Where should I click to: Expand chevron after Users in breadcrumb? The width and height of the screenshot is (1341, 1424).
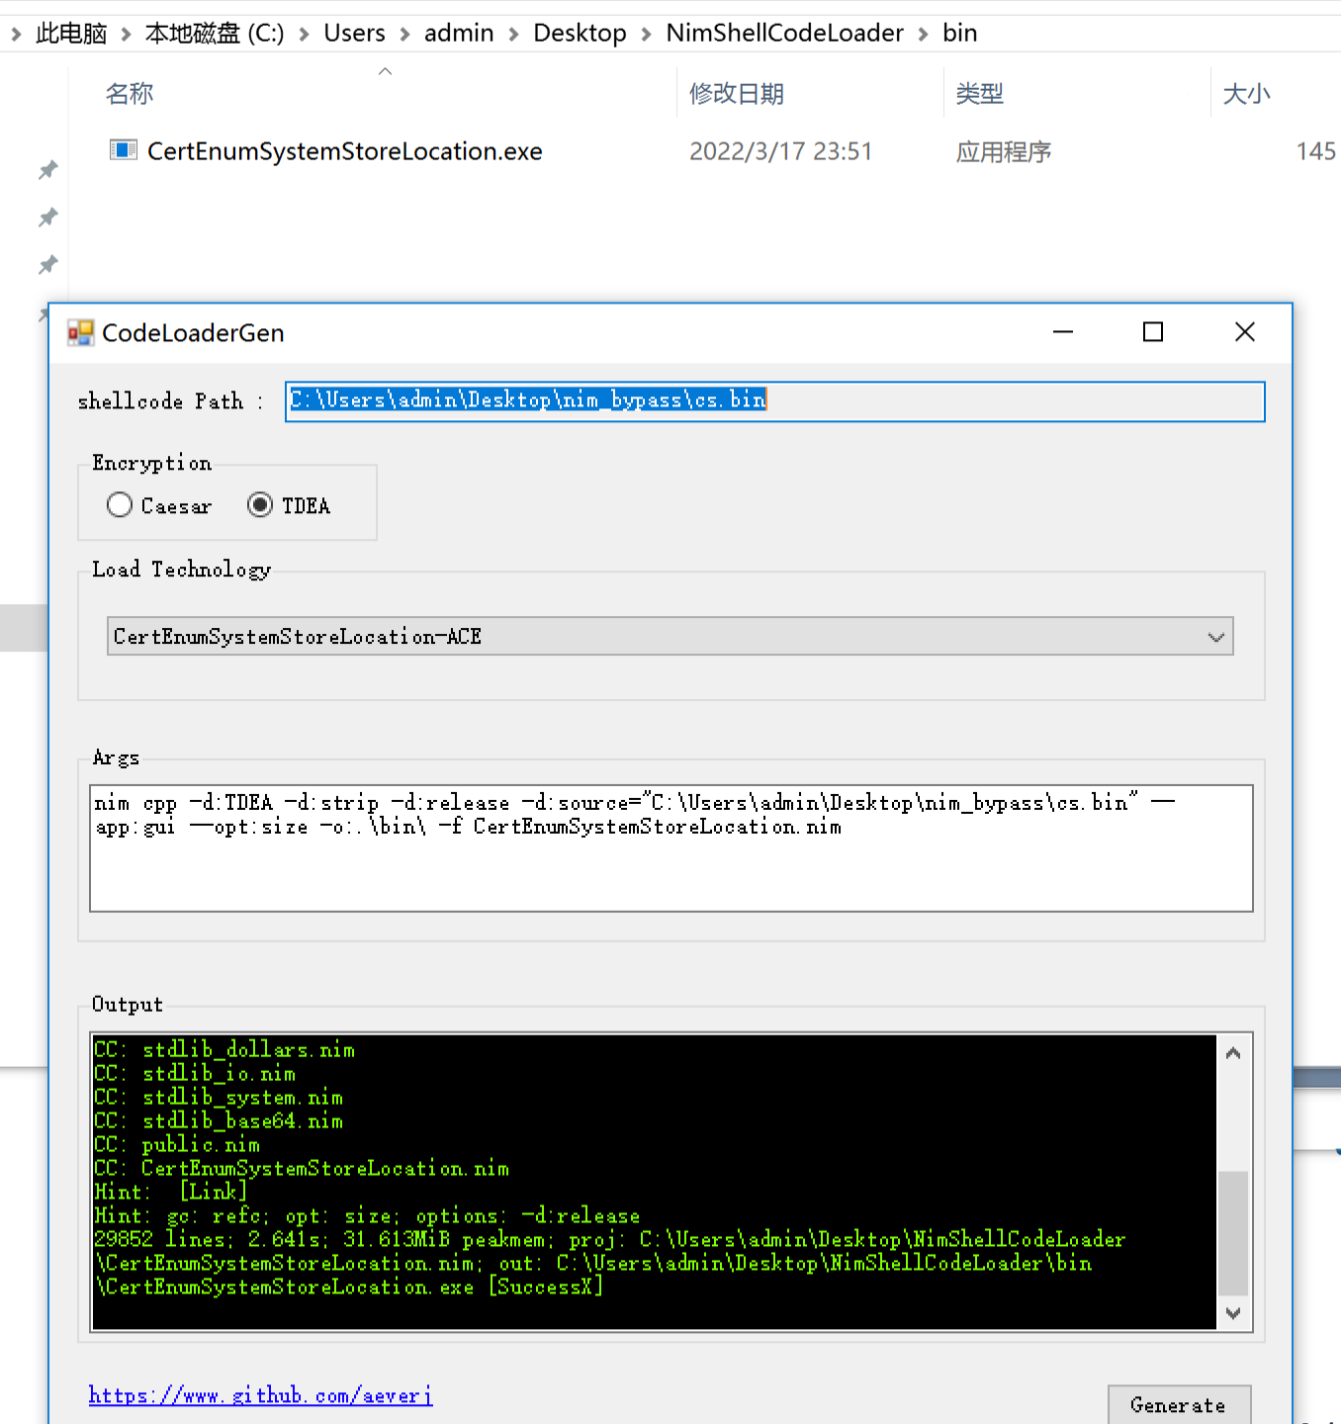pyautogui.click(x=405, y=35)
